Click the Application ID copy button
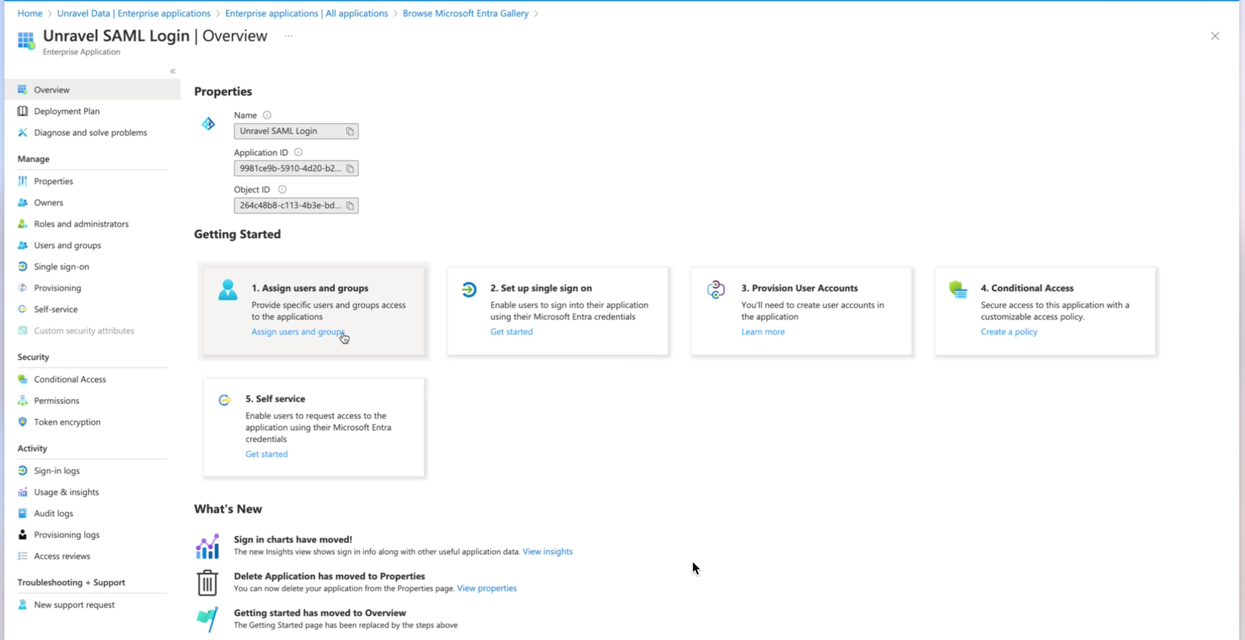Image resolution: width=1245 pixels, height=640 pixels. tap(350, 168)
